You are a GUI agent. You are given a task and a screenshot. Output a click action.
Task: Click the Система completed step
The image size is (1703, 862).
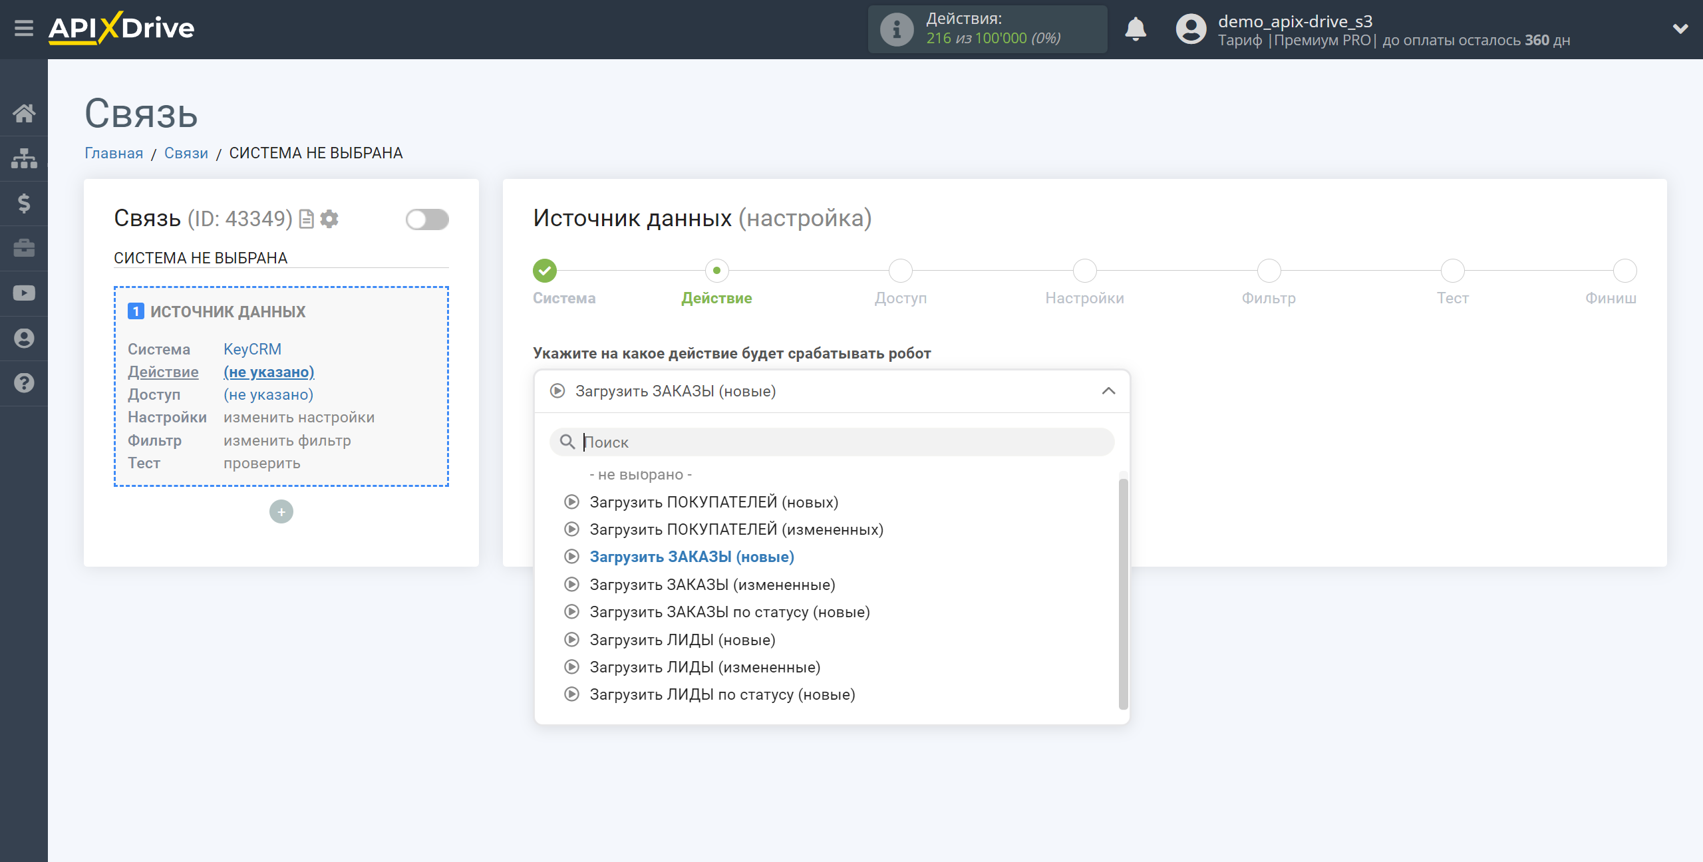pos(545,271)
